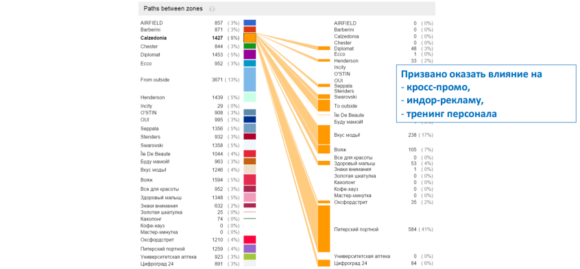Select bold Calzedonia in the source list
580x269 pixels.
click(154, 38)
